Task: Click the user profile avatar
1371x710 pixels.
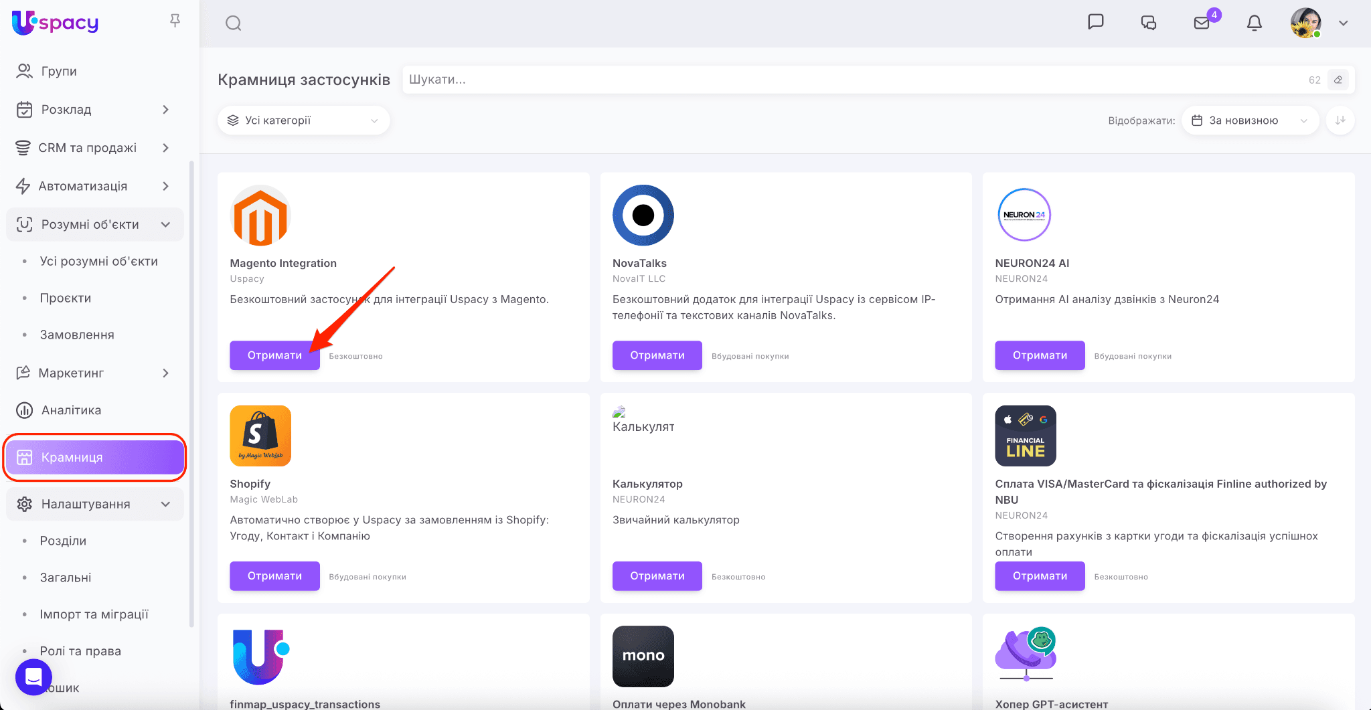Action: pyautogui.click(x=1305, y=23)
